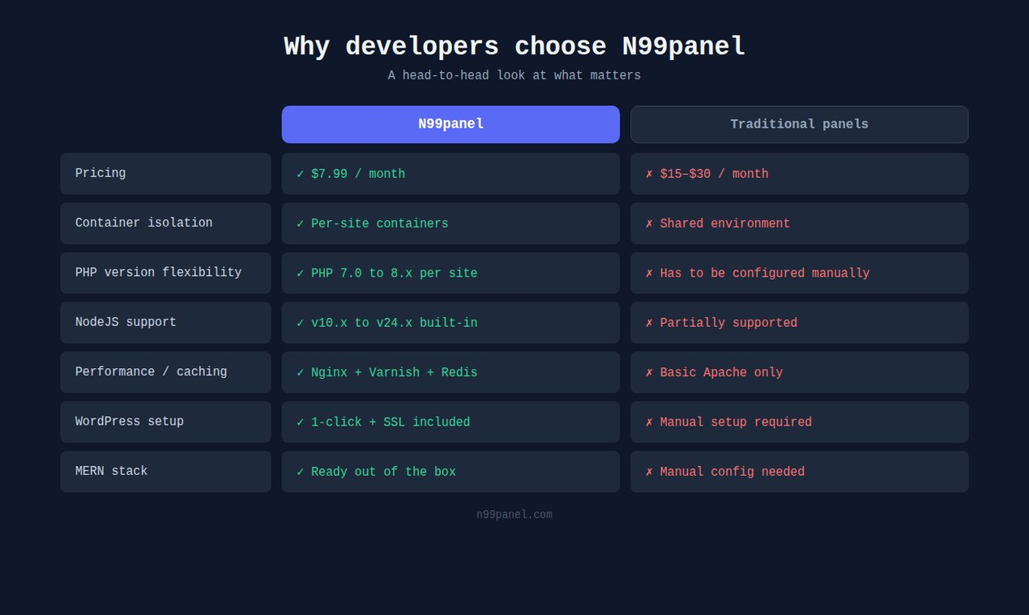Click the $15–$30 / month cell
This screenshot has height=615, width=1029.
pyautogui.click(x=799, y=174)
